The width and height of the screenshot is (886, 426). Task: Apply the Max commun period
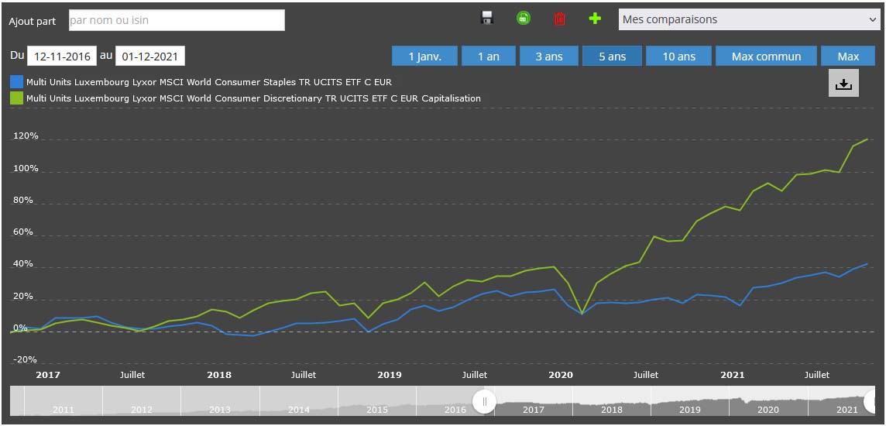click(x=765, y=57)
